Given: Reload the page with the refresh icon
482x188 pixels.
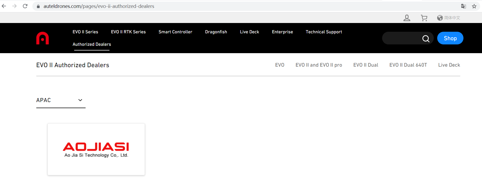Looking at the screenshot, I should [25, 6].
